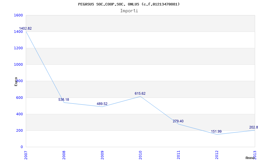Select year 2011 on the x-axis
Viewport: 258px width, 161px height.
pyautogui.click(x=179, y=154)
